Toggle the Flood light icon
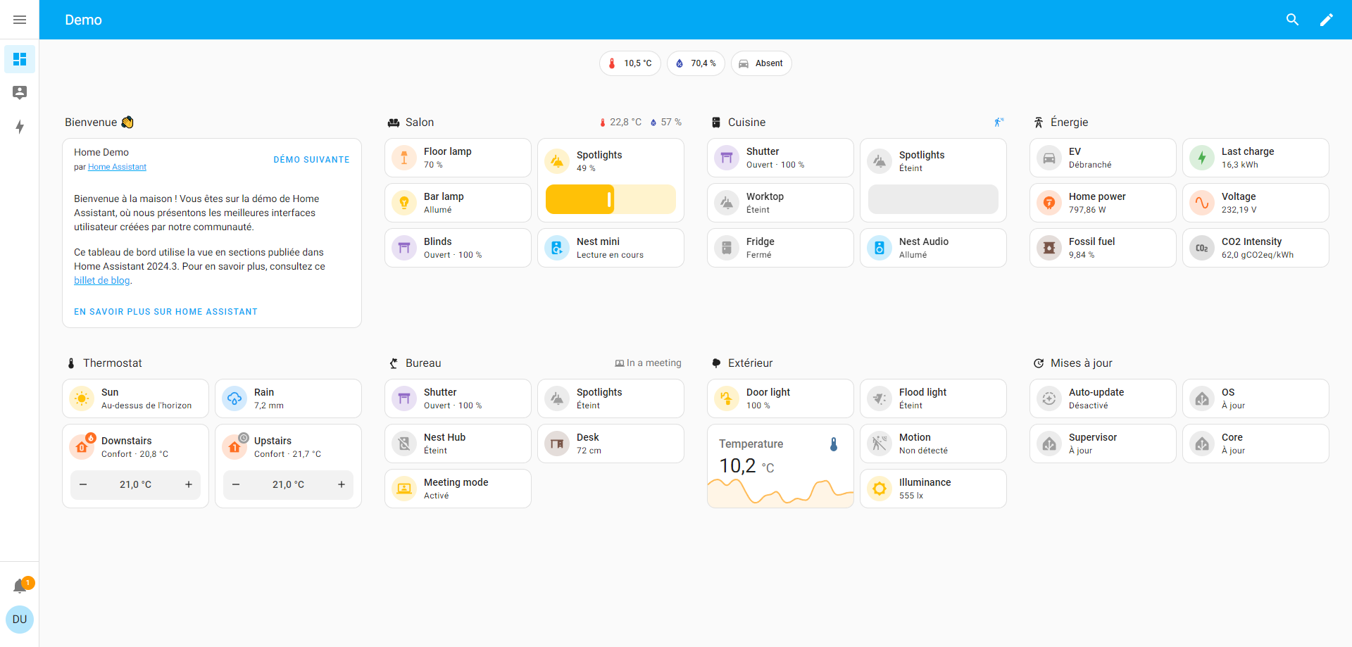The width and height of the screenshot is (1352, 647). pyautogui.click(x=880, y=398)
